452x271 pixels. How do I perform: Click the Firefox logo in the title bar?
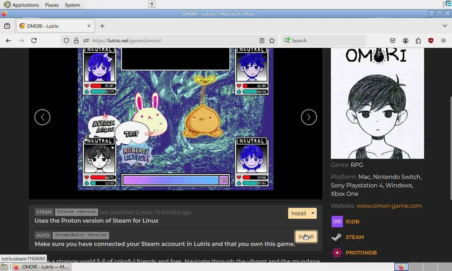click(4, 14)
